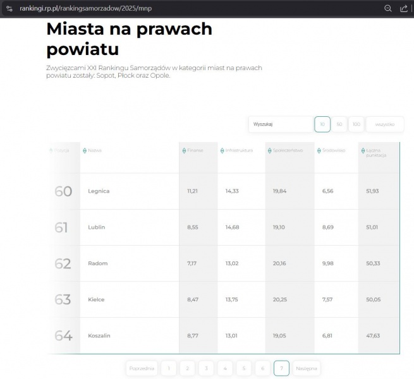Click the Wyszukaj search field
This screenshot has height=379, width=414.
pos(280,124)
